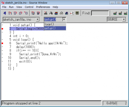The height and width of the screenshot is (107, 129).
Task: Open the Preferences menu
Action: click(x=43, y=7)
